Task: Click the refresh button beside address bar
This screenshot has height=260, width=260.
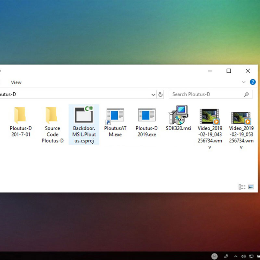Action: tap(161, 95)
